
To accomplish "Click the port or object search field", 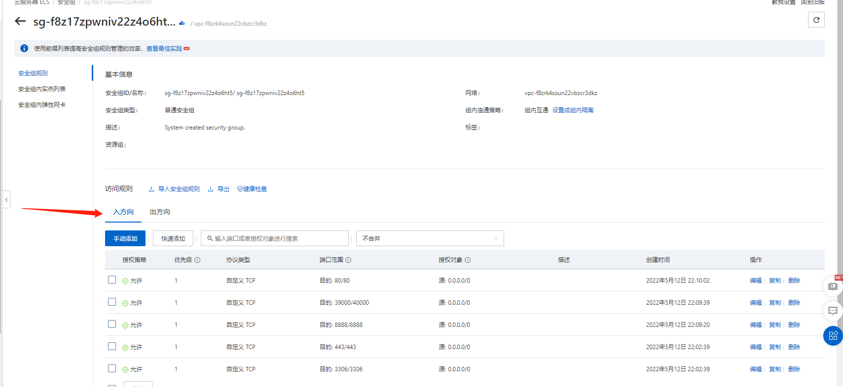I will (275, 238).
